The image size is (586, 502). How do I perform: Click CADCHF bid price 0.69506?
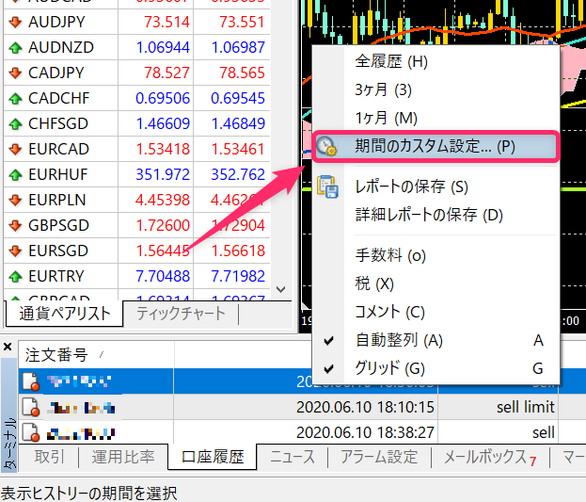(x=163, y=98)
